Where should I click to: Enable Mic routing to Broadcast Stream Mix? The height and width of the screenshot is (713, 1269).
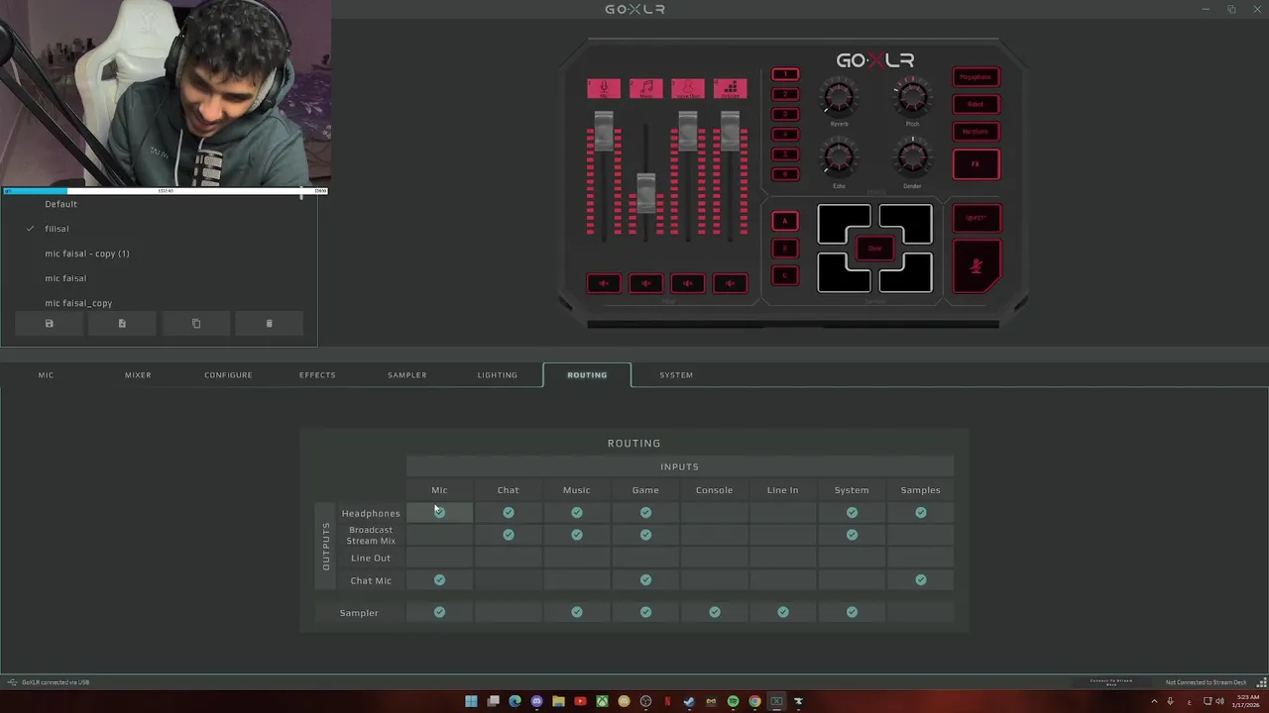pyautogui.click(x=439, y=535)
